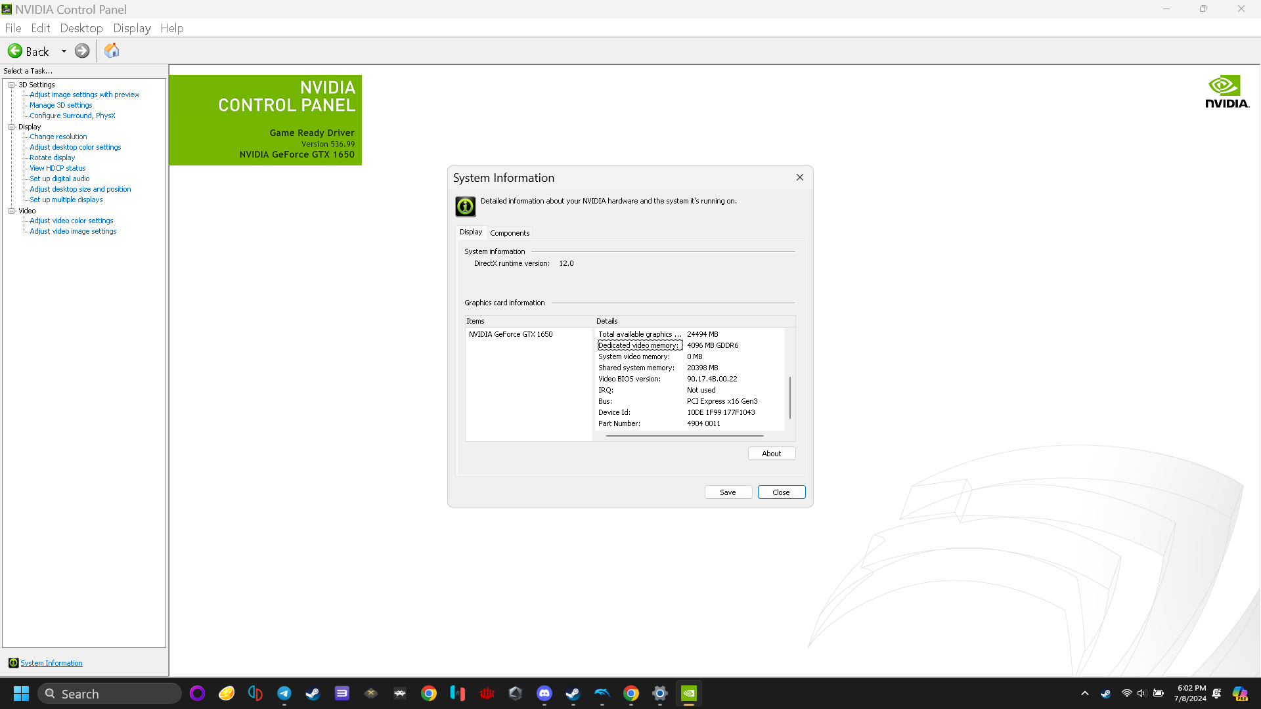
Task: Click the System Information link at bottom left
Action: 51,663
